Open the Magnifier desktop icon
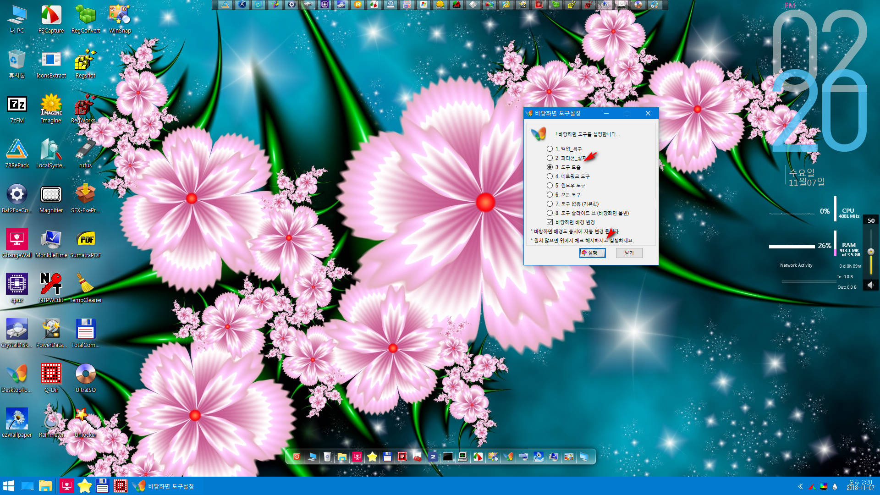The image size is (880, 495). [x=51, y=199]
